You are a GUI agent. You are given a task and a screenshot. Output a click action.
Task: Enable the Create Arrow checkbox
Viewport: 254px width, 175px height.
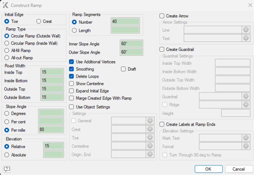(162, 16)
